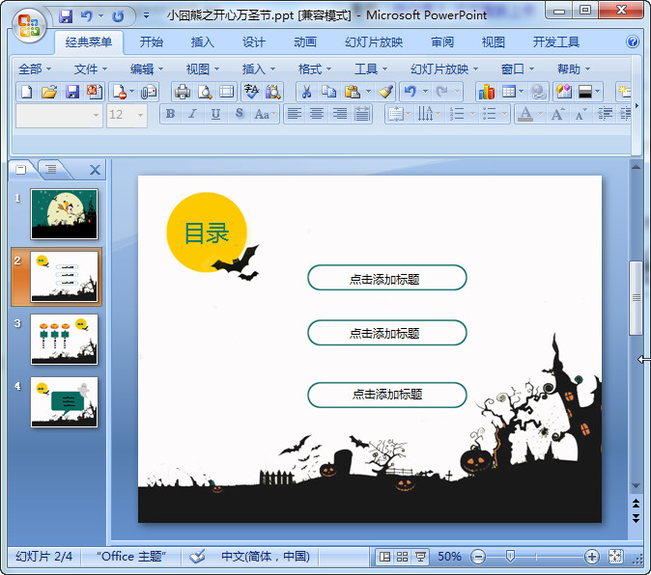This screenshot has height=575, width=651.
Task: Decrease font size with small A icon
Action: point(580,114)
